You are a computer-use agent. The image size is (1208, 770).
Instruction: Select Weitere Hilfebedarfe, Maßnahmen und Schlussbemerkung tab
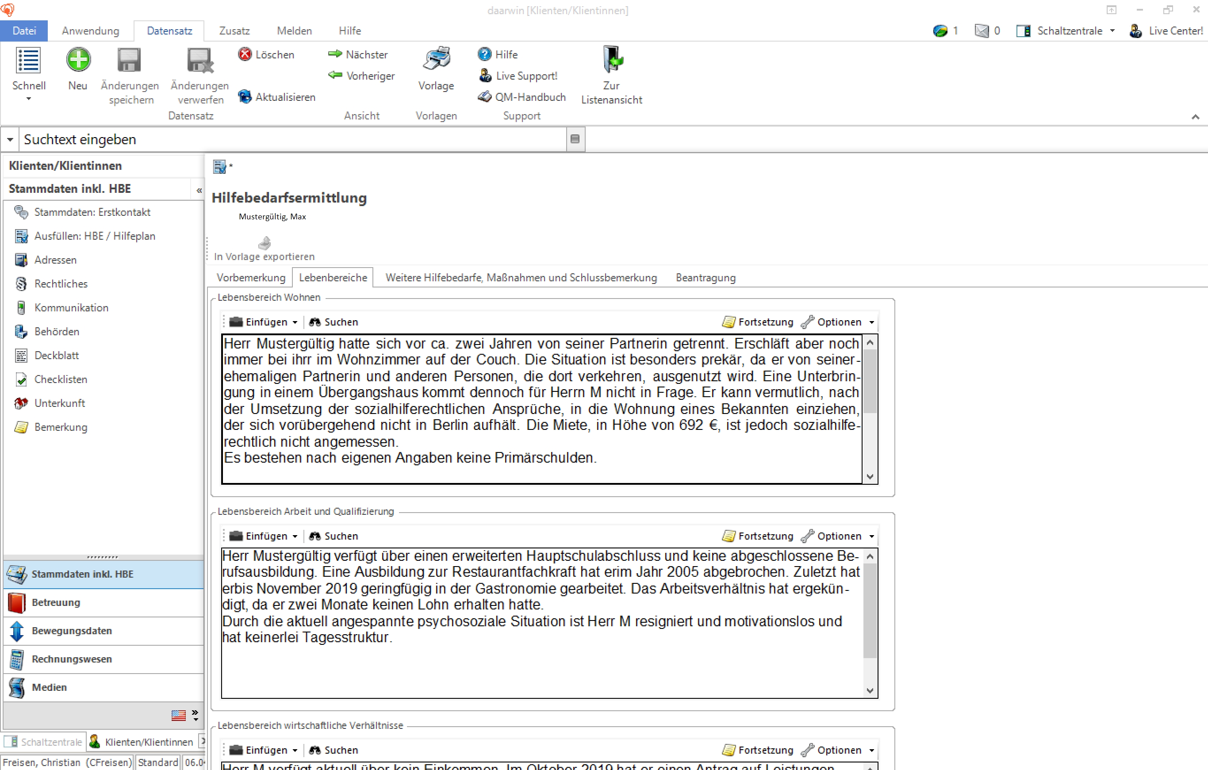point(521,277)
